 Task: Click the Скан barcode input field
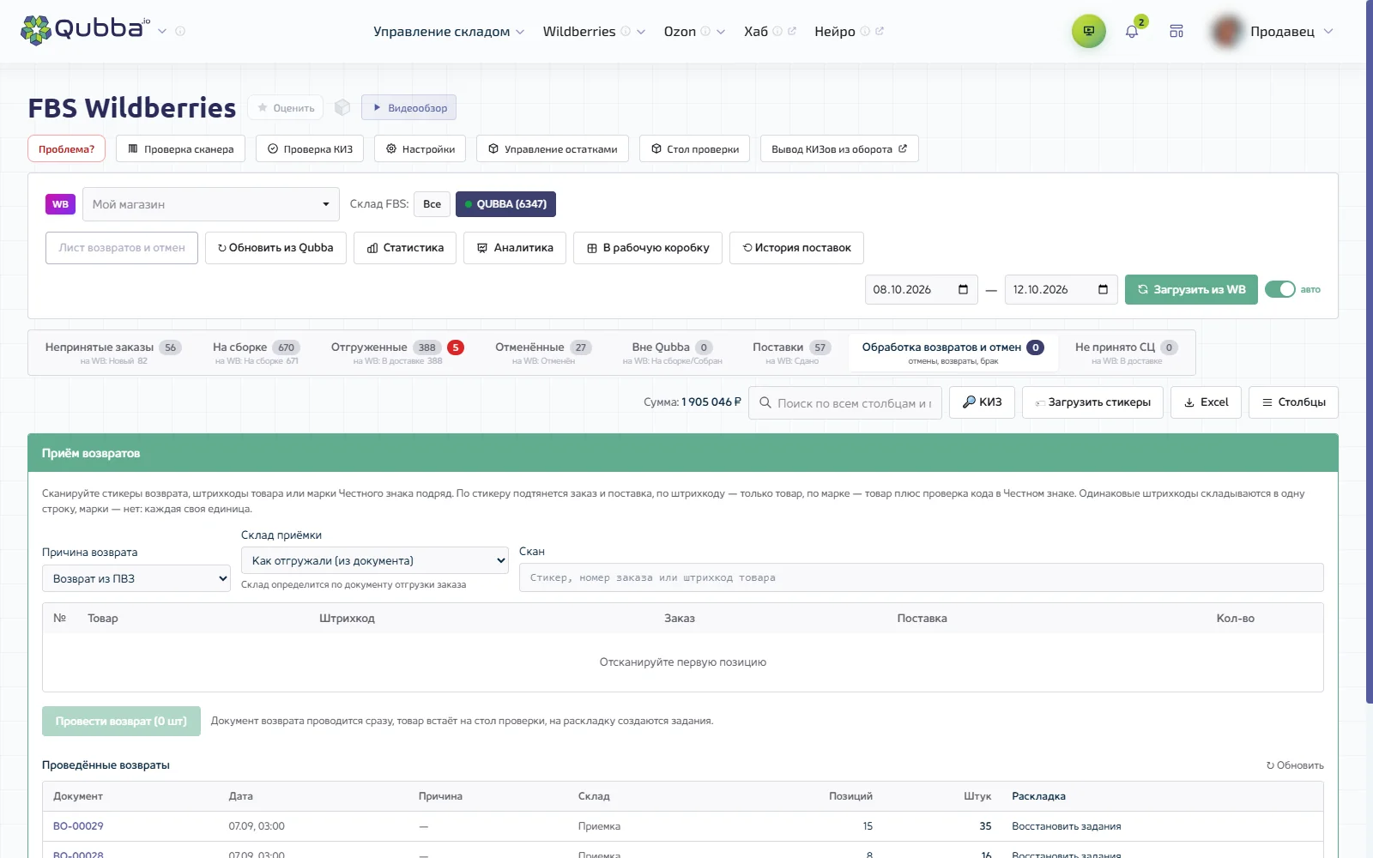pos(921,577)
